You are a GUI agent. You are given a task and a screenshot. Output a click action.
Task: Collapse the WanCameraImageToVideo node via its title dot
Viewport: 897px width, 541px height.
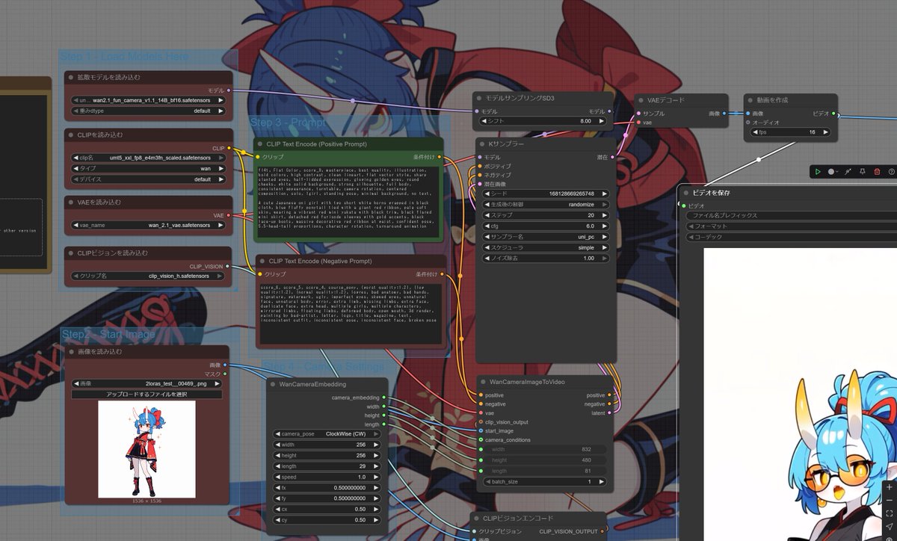click(x=484, y=382)
